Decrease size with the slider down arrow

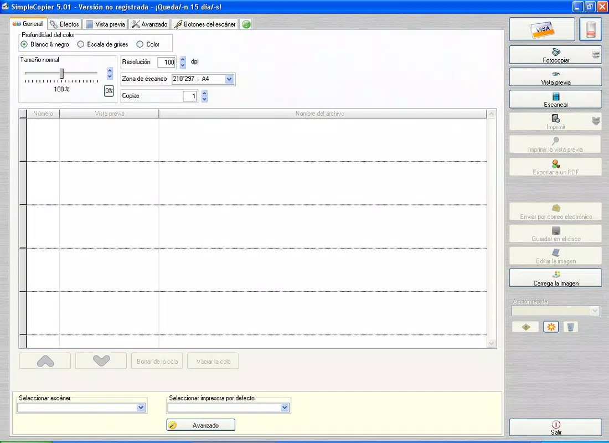point(110,76)
